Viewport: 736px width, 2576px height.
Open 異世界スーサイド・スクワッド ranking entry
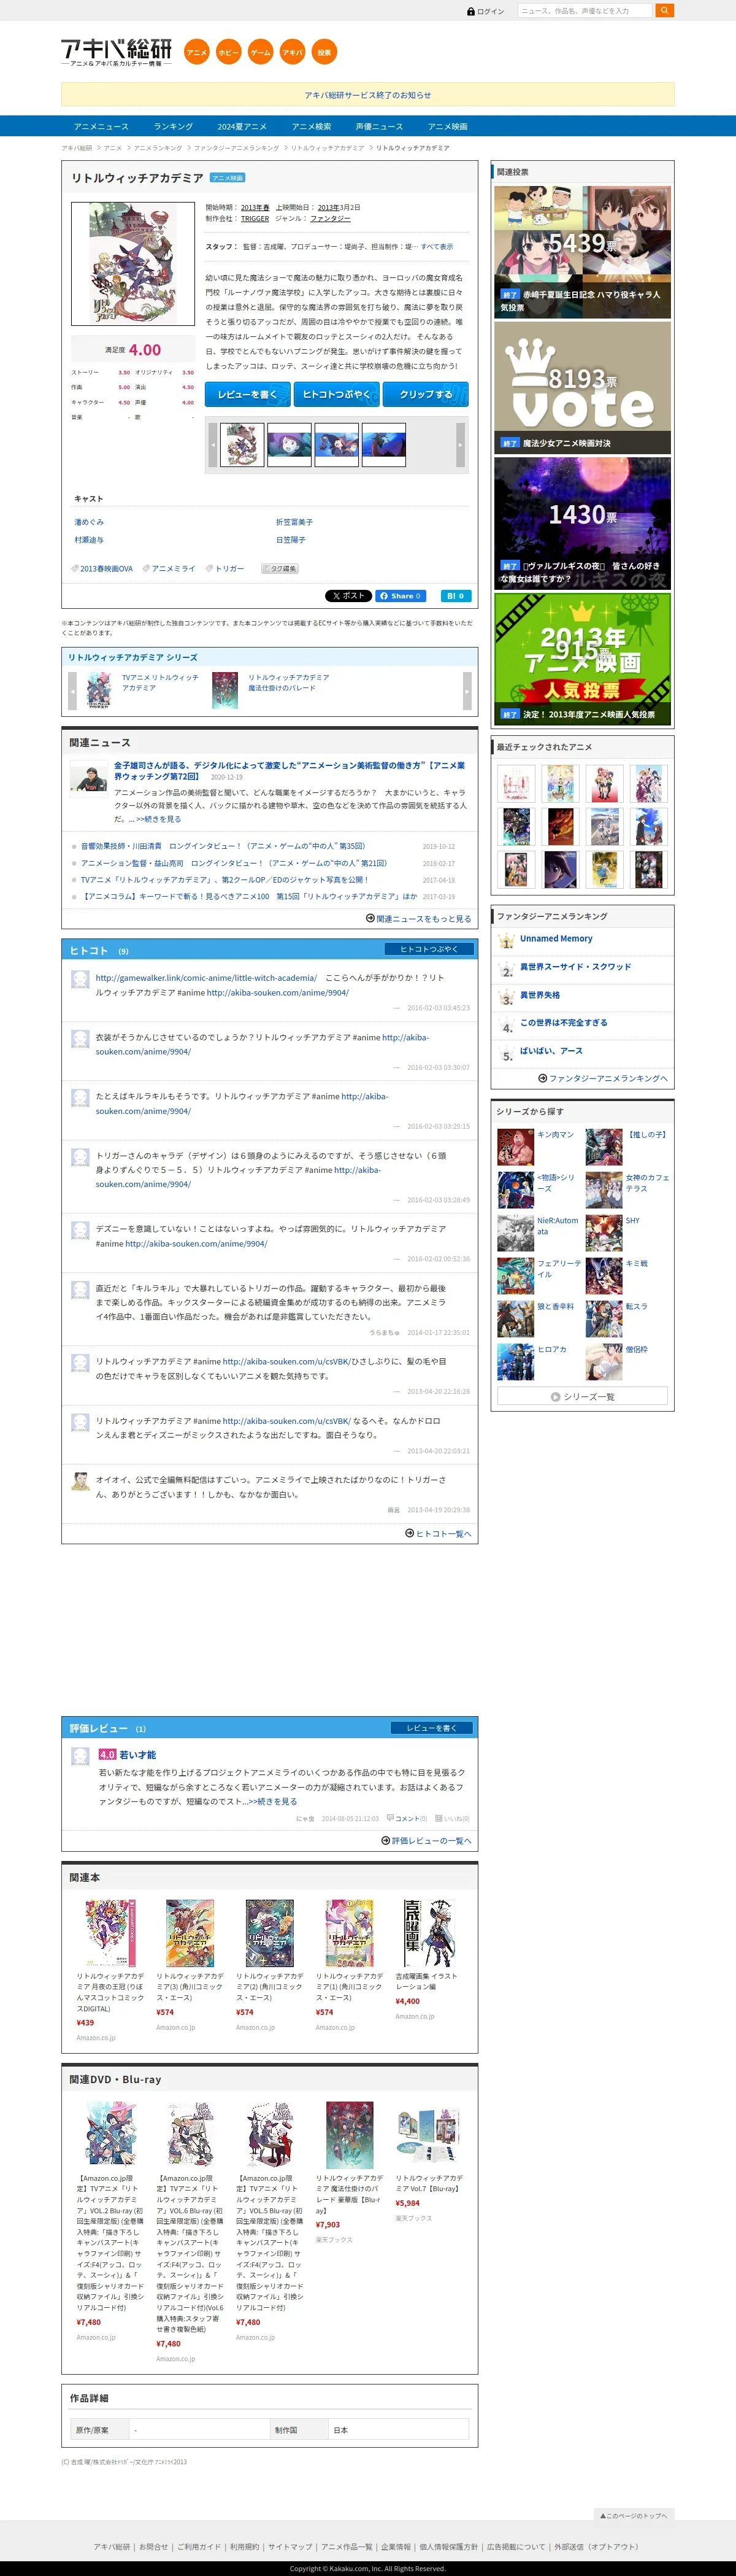tap(575, 967)
